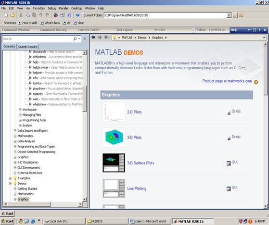This screenshot has width=269, height=225.
Task: Browse for folder using ellipsis button
Action: [235, 15]
